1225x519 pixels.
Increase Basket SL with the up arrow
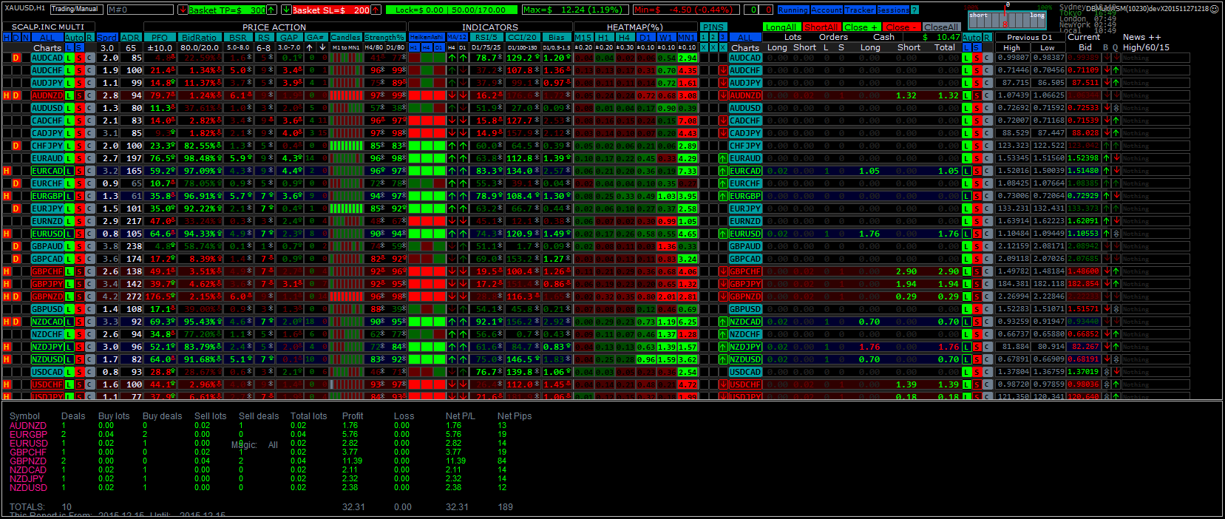[x=376, y=10]
